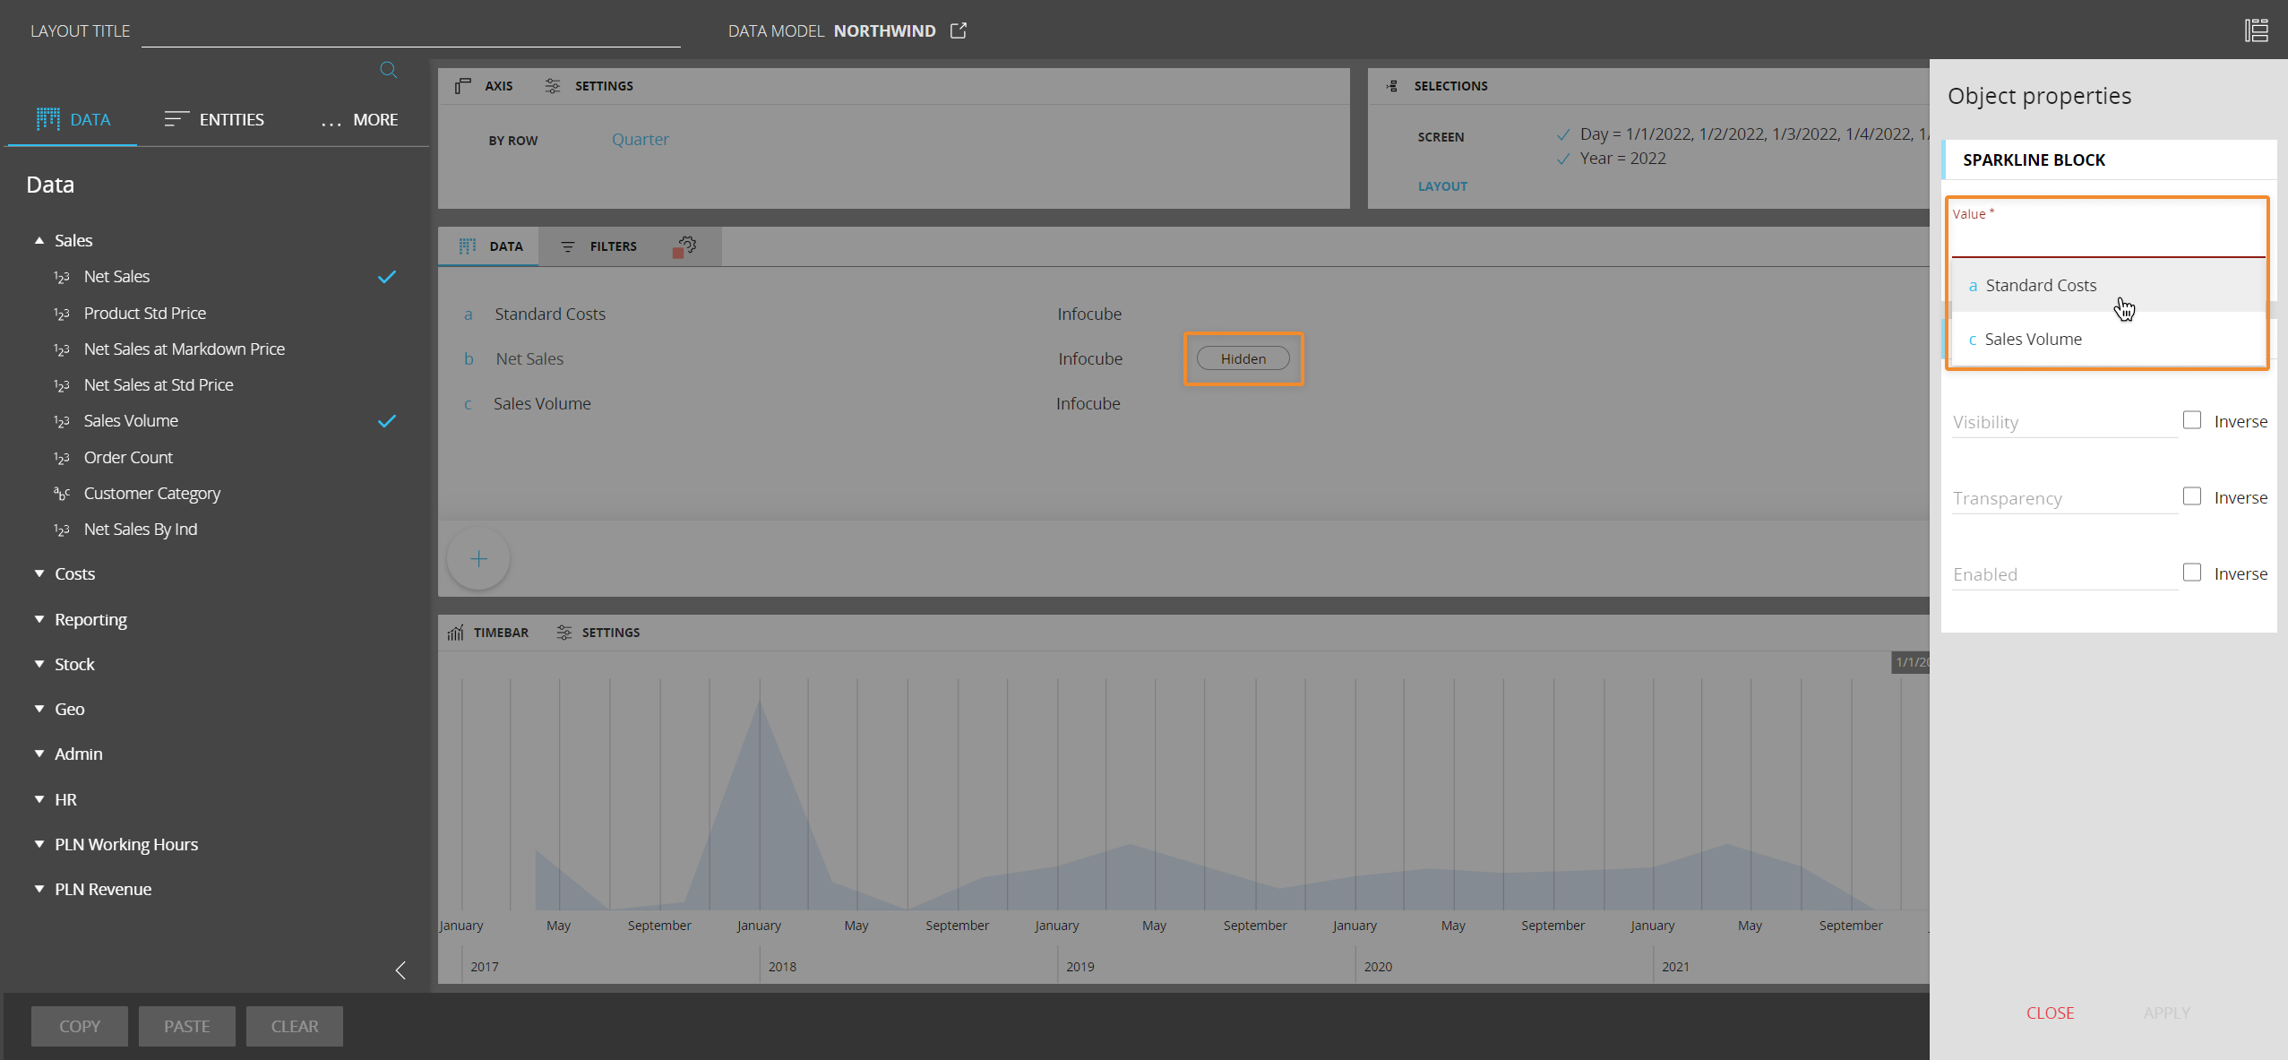Screen dimensions: 2288x1060
Task: Click the search magnifier icon
Action: coord(388,70)
